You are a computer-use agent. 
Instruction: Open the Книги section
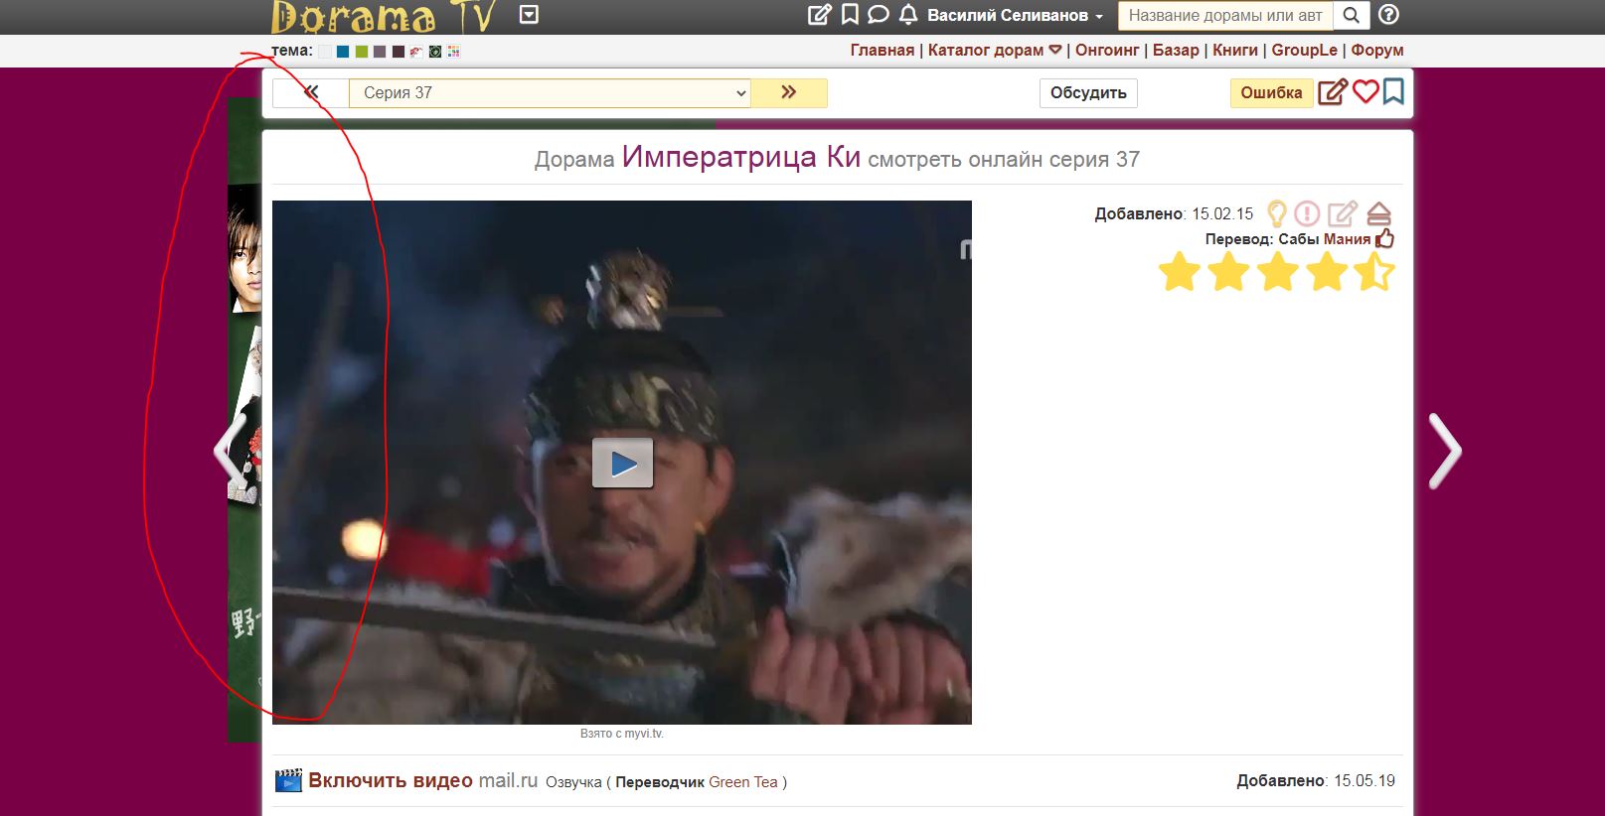coord(1235,50)
